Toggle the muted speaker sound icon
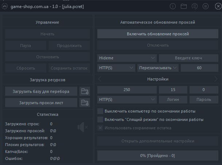 (83, 127)
